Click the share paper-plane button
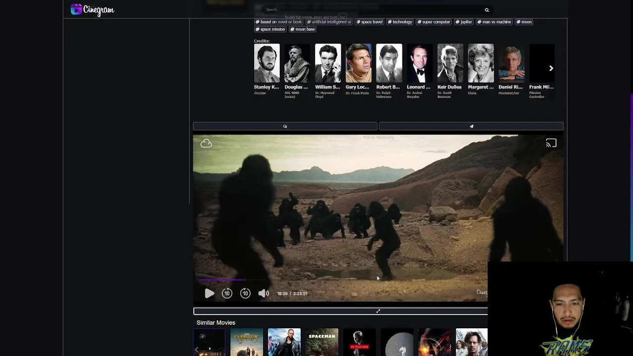Screen dimensions: 633x356 click(x=471, y=127)
